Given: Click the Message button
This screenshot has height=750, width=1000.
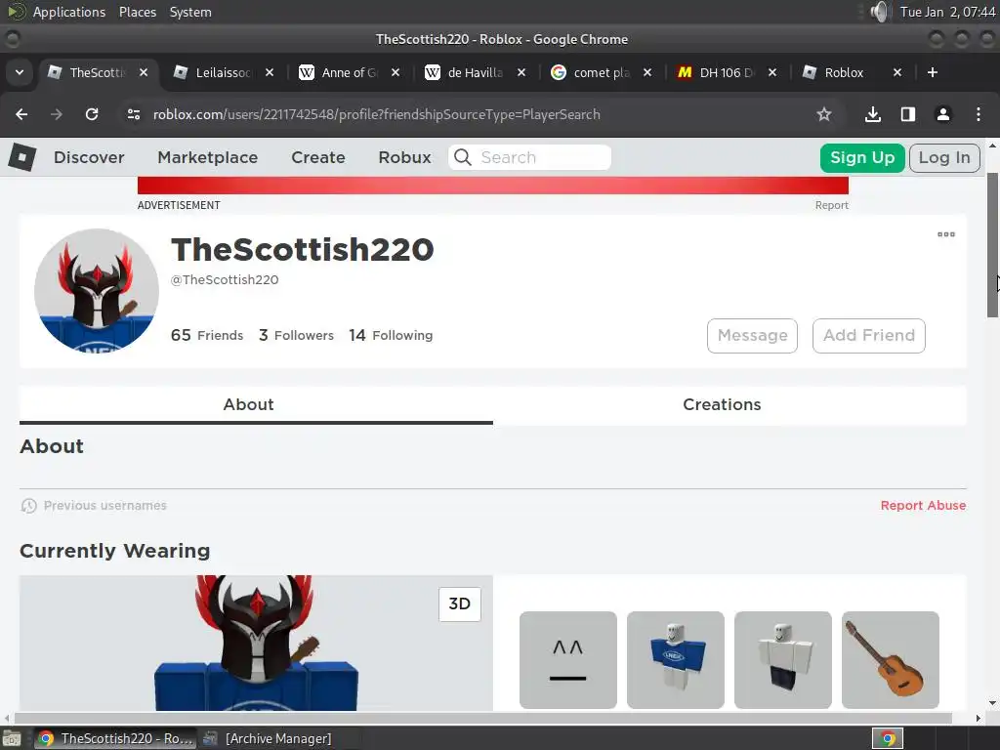Looking at the screenshot, I should click(x=753, y=336).
